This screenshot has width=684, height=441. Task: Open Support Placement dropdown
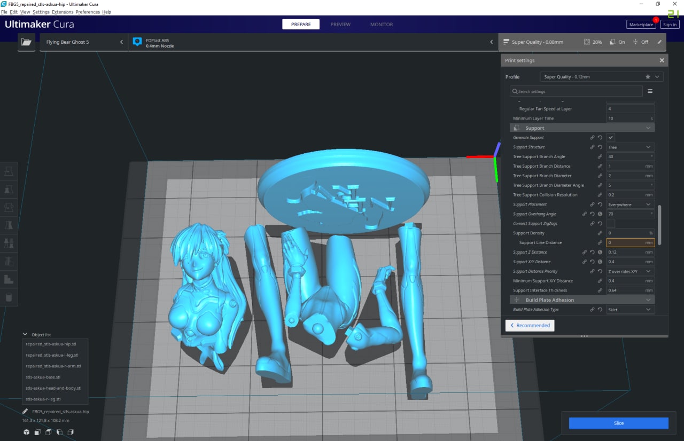pyautogui.click(x=631, y=204)
